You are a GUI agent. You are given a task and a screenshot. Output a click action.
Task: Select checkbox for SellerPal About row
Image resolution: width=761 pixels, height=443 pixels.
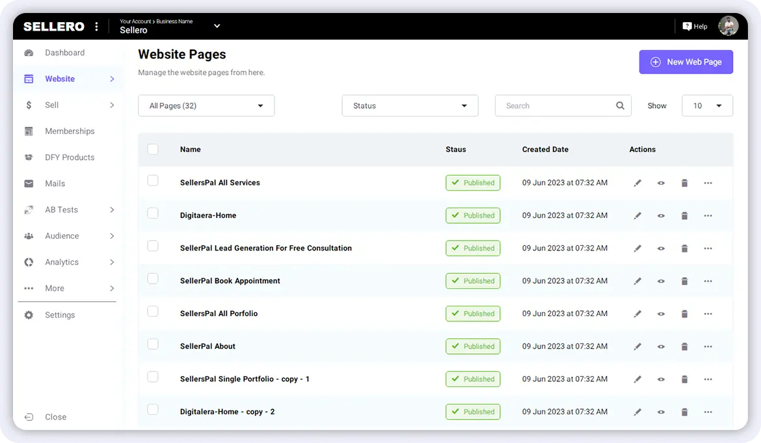[153, 344]
